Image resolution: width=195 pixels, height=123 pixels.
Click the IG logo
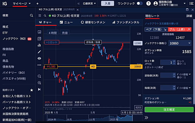pos(5,3)
